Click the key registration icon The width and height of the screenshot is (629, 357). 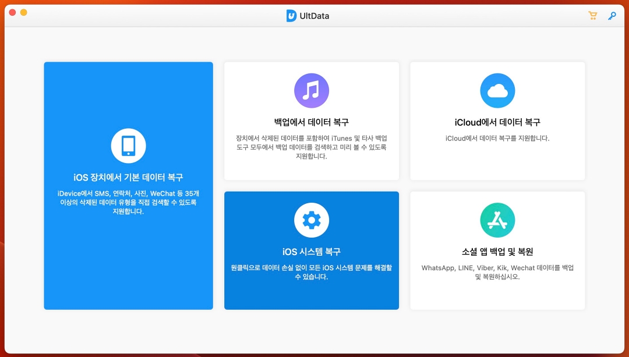612,16
